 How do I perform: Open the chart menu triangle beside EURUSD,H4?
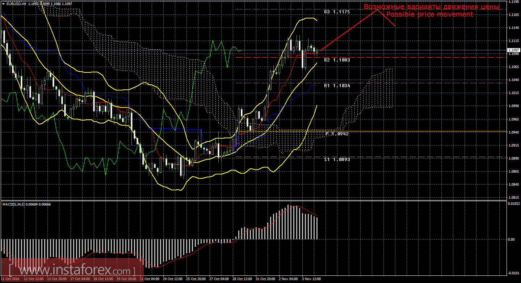3,4
